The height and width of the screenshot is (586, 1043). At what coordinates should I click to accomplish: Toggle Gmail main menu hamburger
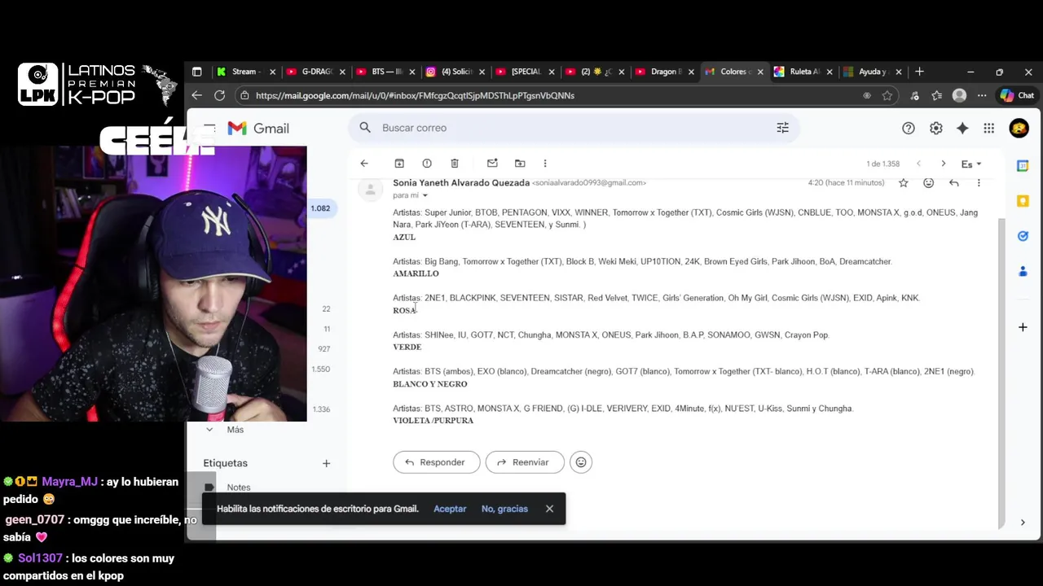point(209,128)
